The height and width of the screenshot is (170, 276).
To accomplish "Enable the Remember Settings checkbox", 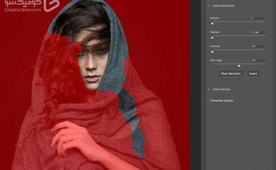I will coord(209,101).
